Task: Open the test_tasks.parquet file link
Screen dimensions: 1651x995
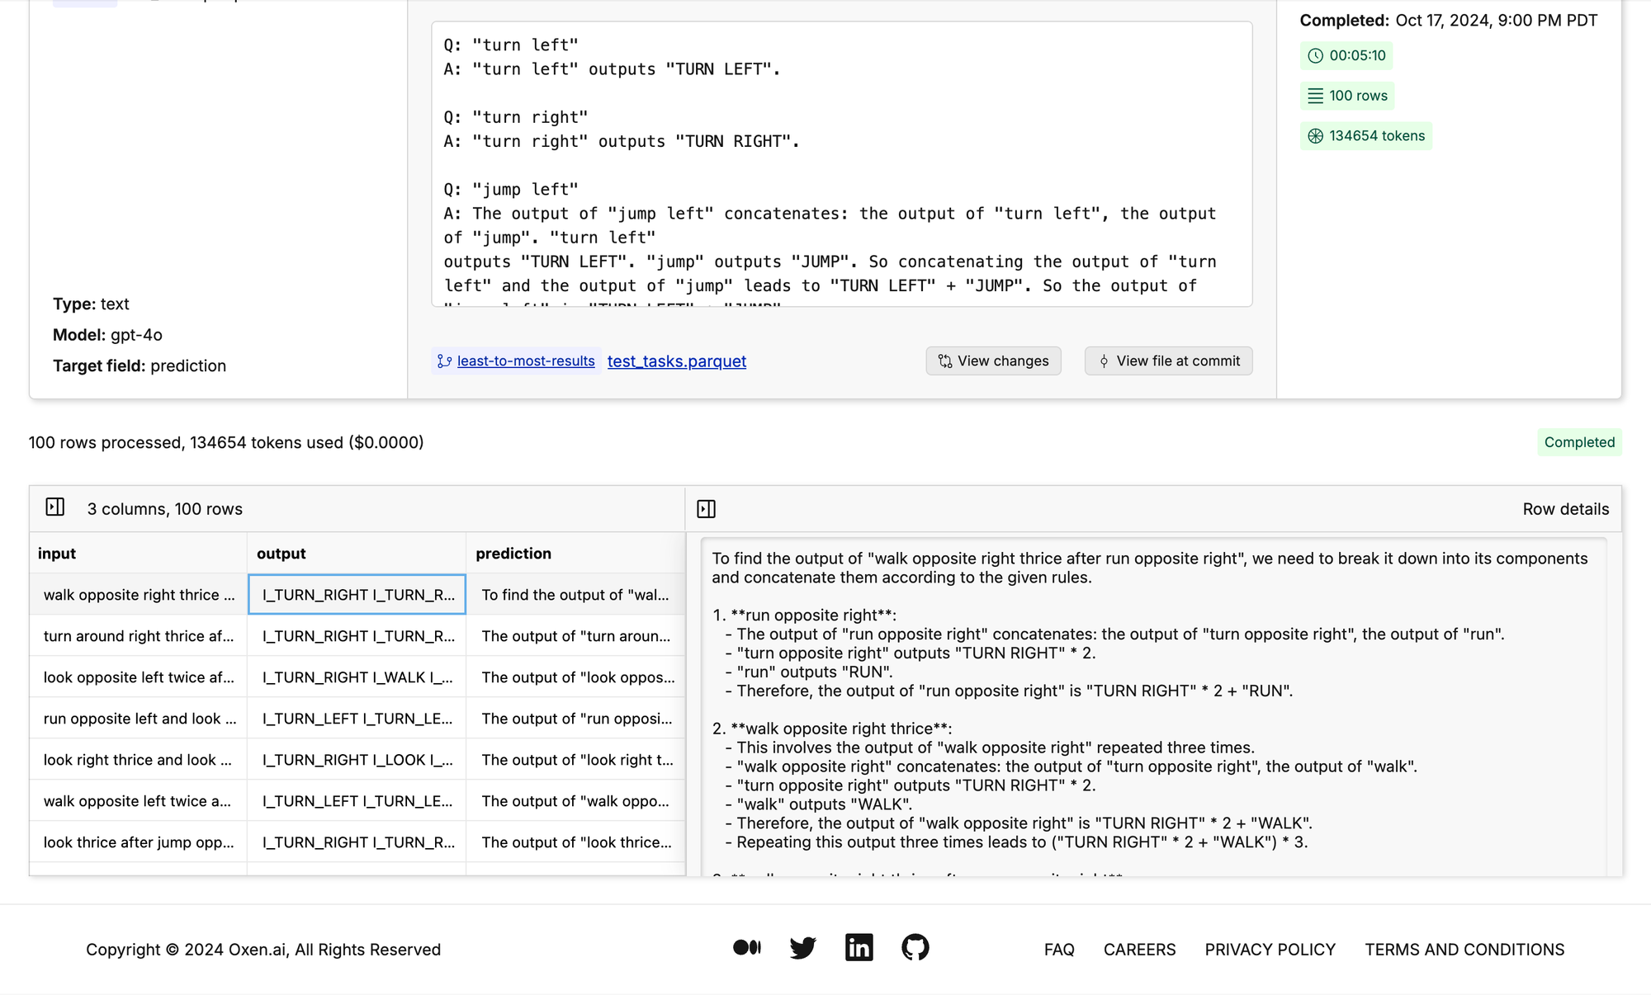Action: pyautogui.click(x=676, y=361)
